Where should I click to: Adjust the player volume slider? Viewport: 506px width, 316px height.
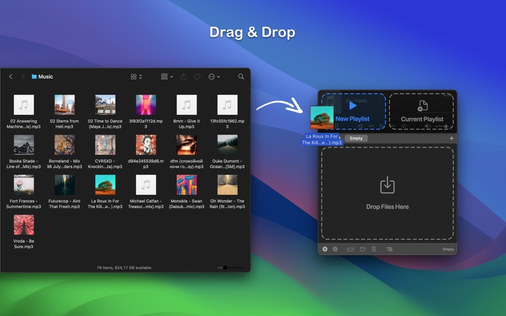[441, 126]
